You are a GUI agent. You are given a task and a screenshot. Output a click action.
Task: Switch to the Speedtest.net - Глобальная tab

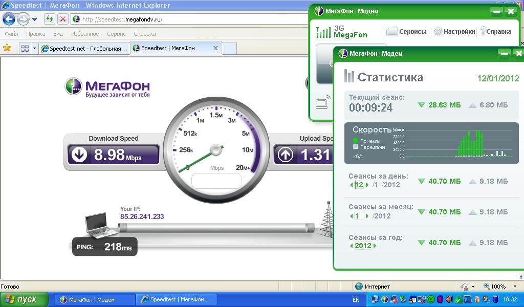(x=84, y=49)
